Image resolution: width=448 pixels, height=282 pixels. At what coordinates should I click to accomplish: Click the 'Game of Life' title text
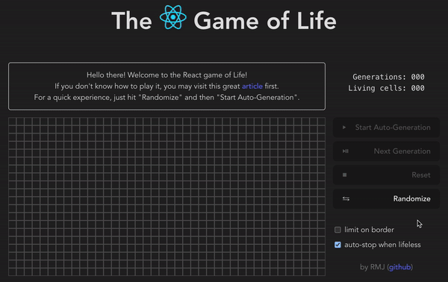point(265,21)
